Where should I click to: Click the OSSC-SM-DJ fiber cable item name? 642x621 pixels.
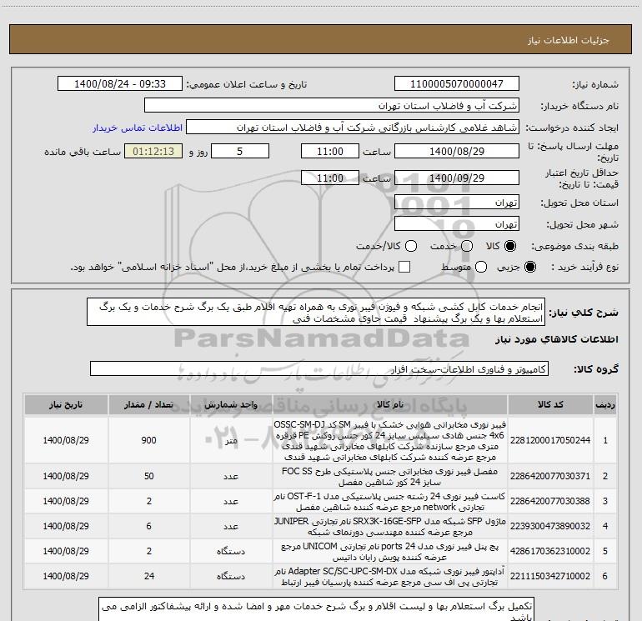pos(390,440)
